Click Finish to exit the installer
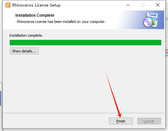This screenshot has width=168, height=131. 121,121
